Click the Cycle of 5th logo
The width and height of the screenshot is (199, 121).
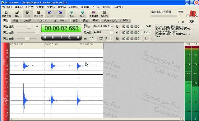coord(192,14)
